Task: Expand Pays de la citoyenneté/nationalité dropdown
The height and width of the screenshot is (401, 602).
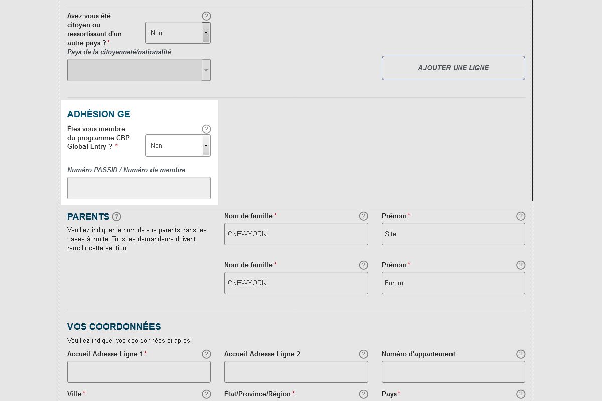Action: click(x=138, y=70)
